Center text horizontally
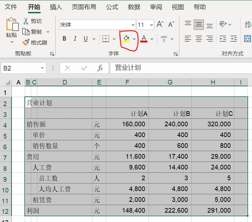This screenshot has width=252, height=222. click(x=199, y=38)
